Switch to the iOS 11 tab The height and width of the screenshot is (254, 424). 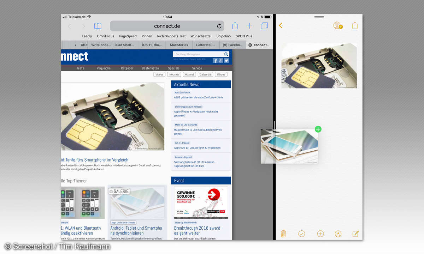click(152, 45)
